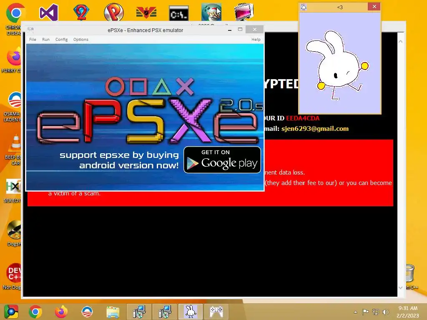Image resolution: width=427 pixels, height=320 pixels.
Task: Minimize the ePSXe emulator window
Action: pos(230,30)
